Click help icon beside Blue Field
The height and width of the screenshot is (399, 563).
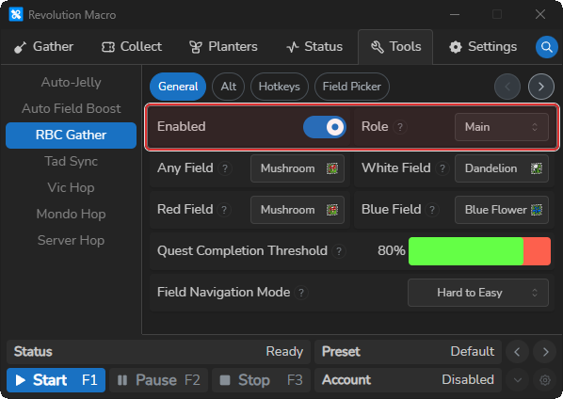(x=432, y=210)
